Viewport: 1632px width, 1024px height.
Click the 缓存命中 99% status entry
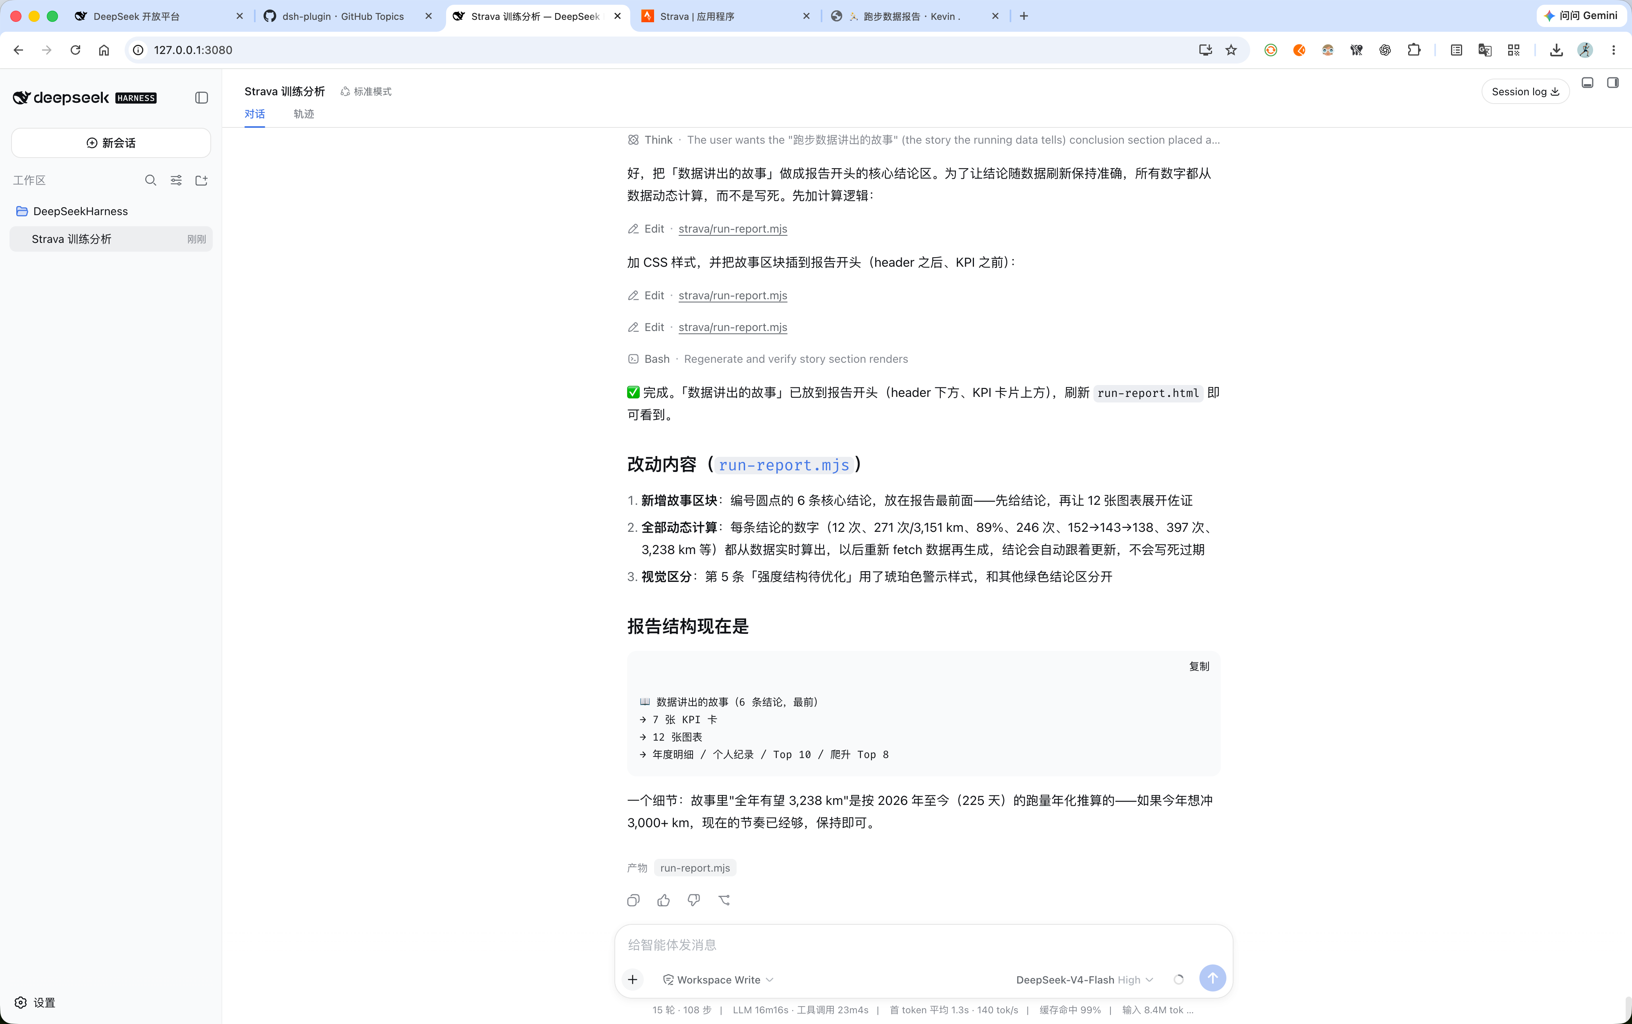pyautogui.click(x=1070, y=1010)
